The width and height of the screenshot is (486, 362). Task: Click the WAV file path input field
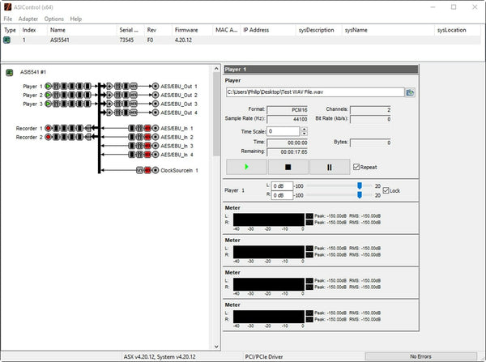click(x=314, y=92)
